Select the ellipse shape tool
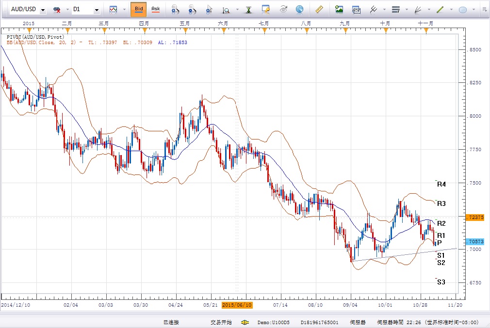 (462, 9)
